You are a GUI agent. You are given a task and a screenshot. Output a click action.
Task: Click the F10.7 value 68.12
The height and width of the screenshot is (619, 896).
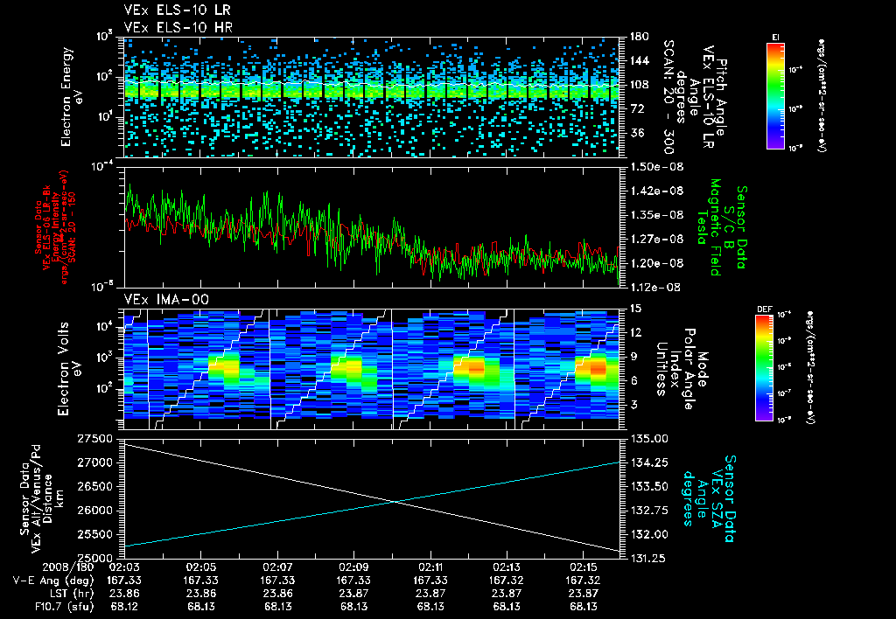tap(124, 607)
